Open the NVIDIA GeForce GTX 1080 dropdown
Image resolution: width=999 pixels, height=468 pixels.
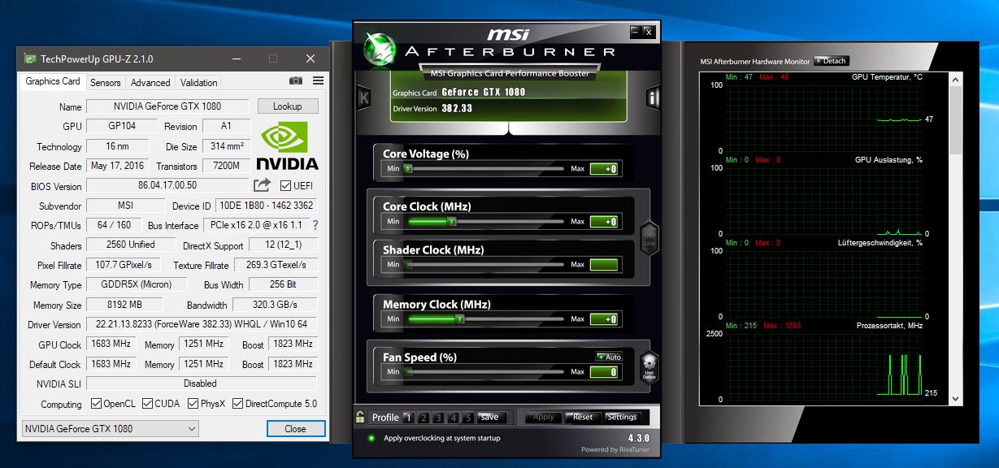click(x=109, y=428)
